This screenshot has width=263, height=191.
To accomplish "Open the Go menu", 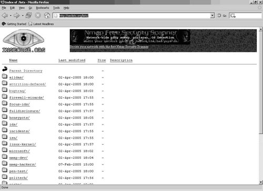I will (31, 8).
